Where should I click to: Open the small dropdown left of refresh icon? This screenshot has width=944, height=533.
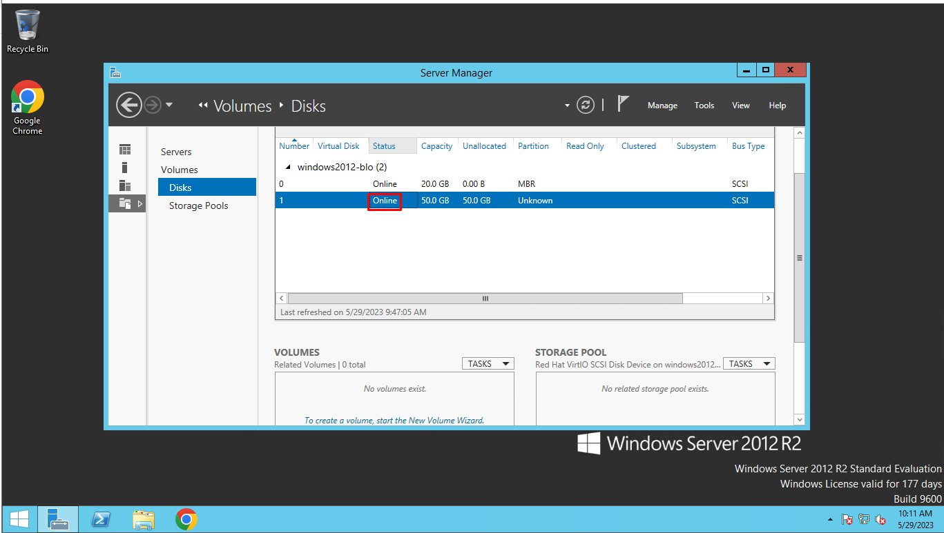point(568,105)
